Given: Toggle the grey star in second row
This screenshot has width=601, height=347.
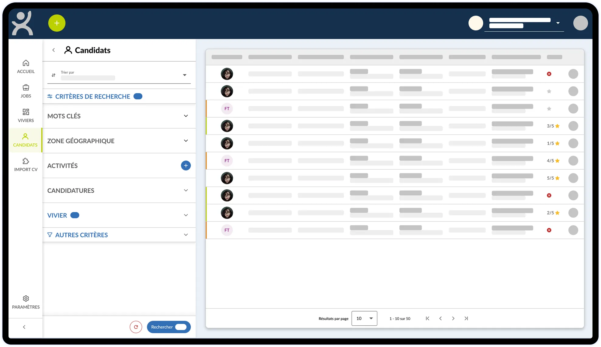Looking at the screenshot, I should coord(549,91).
